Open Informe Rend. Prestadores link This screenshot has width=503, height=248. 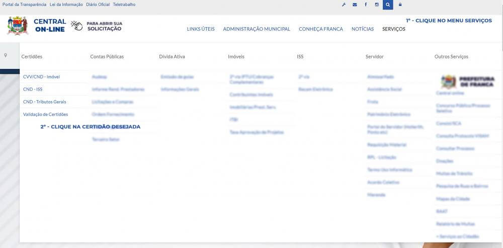coord(118,89)
